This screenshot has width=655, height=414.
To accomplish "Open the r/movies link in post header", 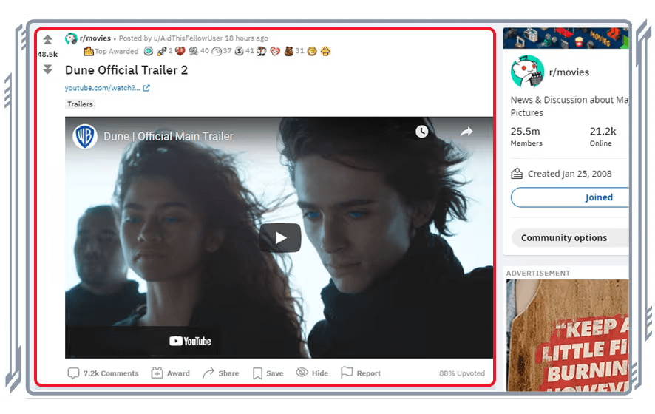I will 95,38.
